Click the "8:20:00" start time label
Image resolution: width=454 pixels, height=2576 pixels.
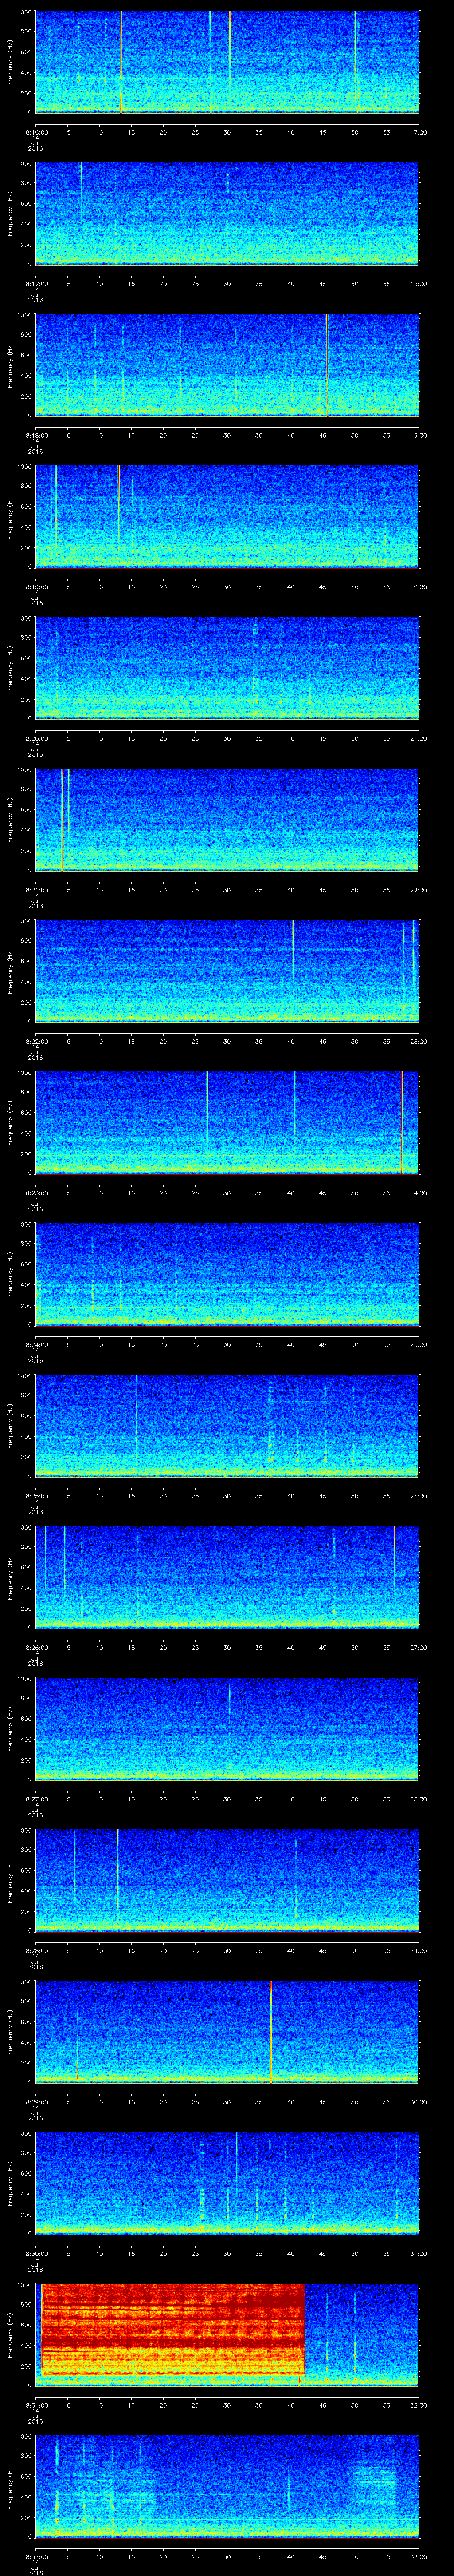coord(37,738)
